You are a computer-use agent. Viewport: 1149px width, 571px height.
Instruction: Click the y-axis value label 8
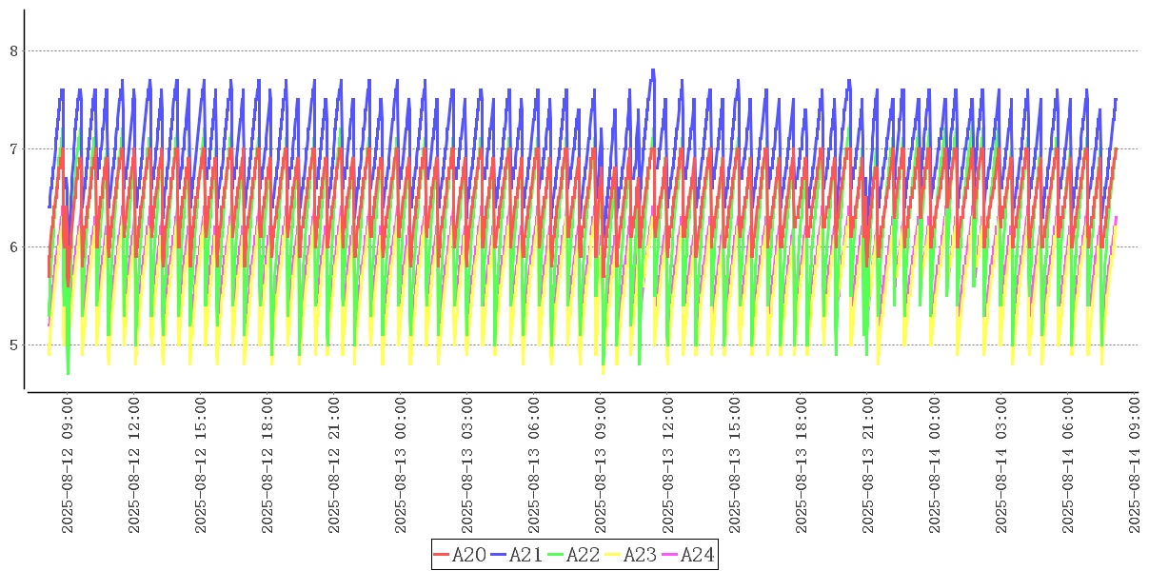14,51
